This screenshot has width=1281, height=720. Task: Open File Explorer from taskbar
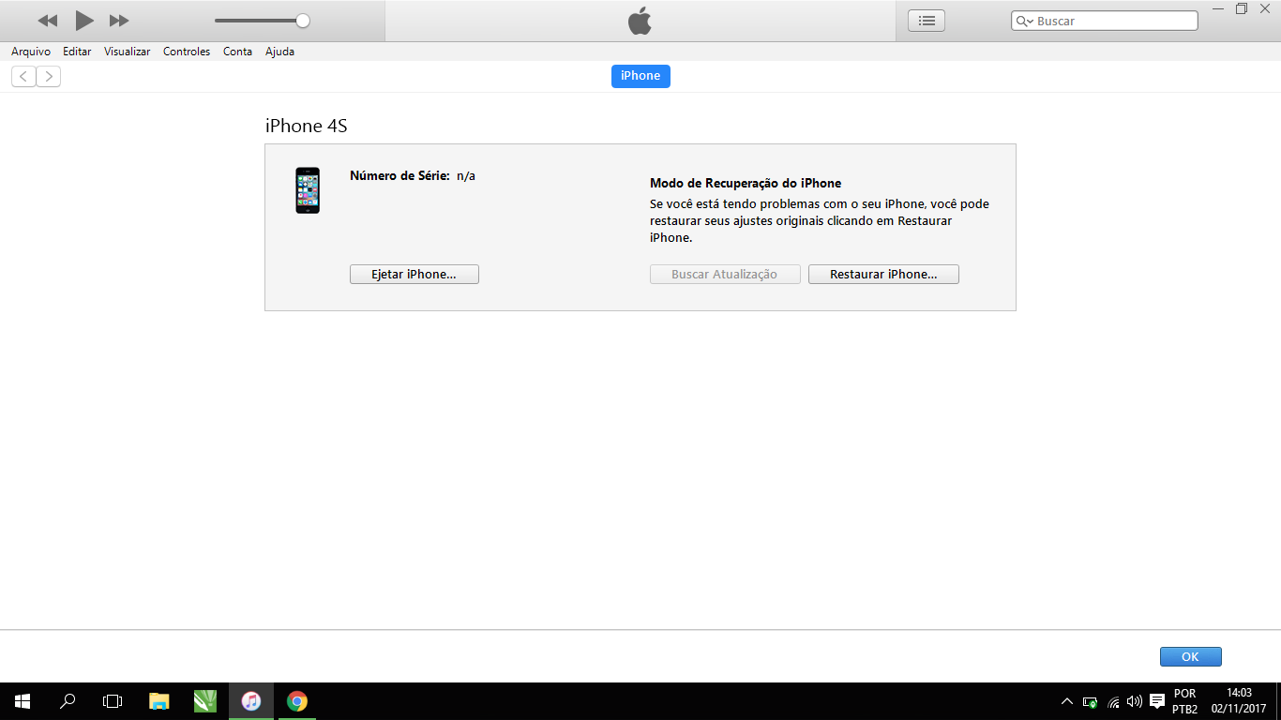159,701
